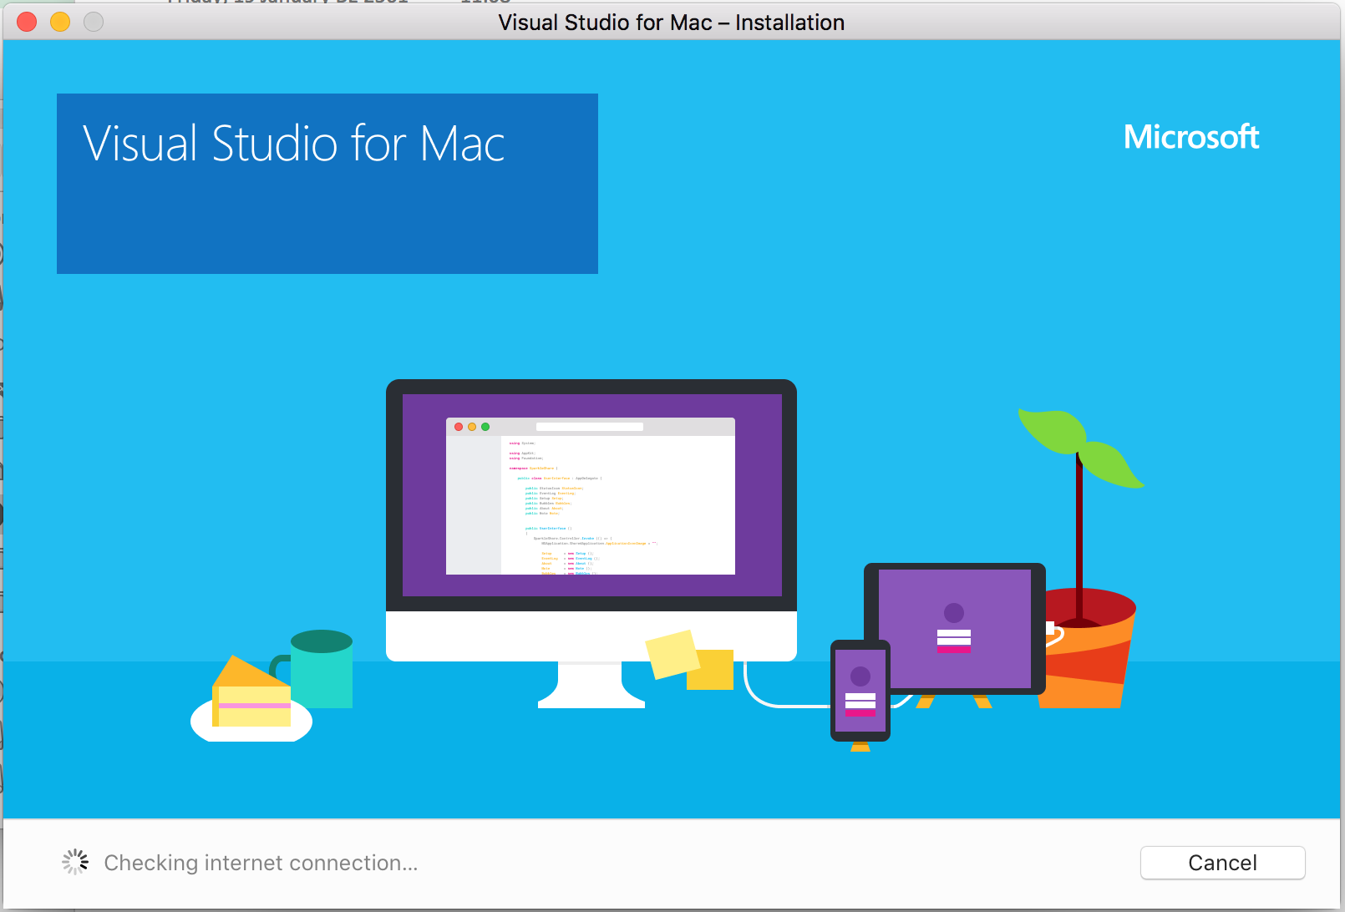The width and height of the screenshot is (1345, 912).
Task: Click the window title 'Visual Studio for Mac – Installation'
Action: click(x=672, y=23)
